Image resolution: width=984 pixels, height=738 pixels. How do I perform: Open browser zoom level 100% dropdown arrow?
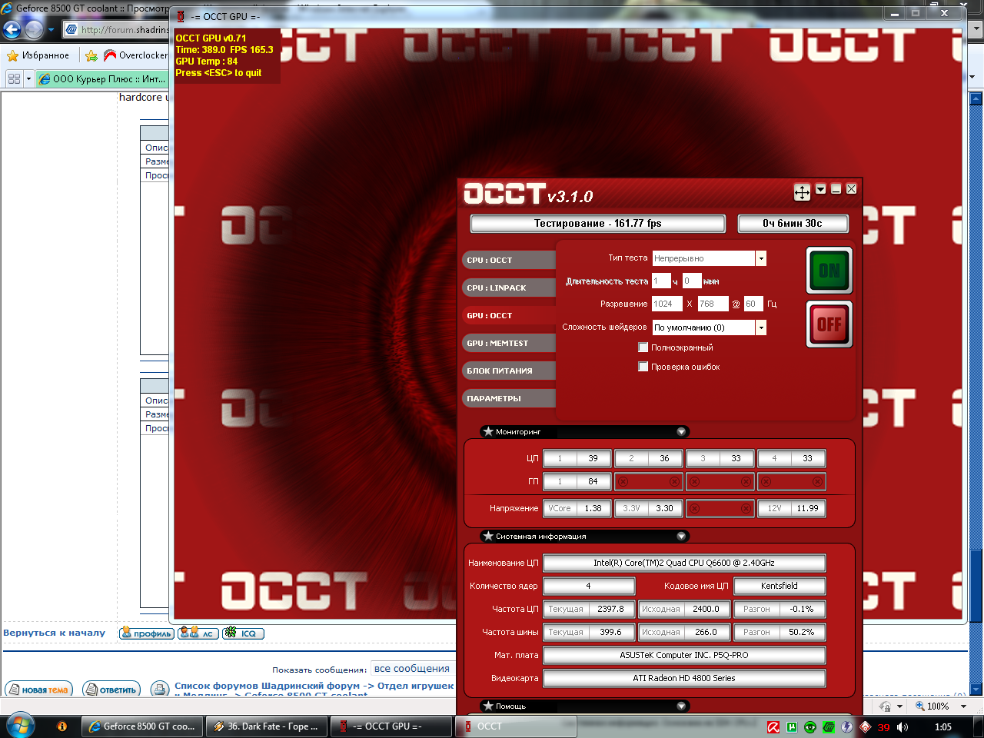tap(963, 706)
